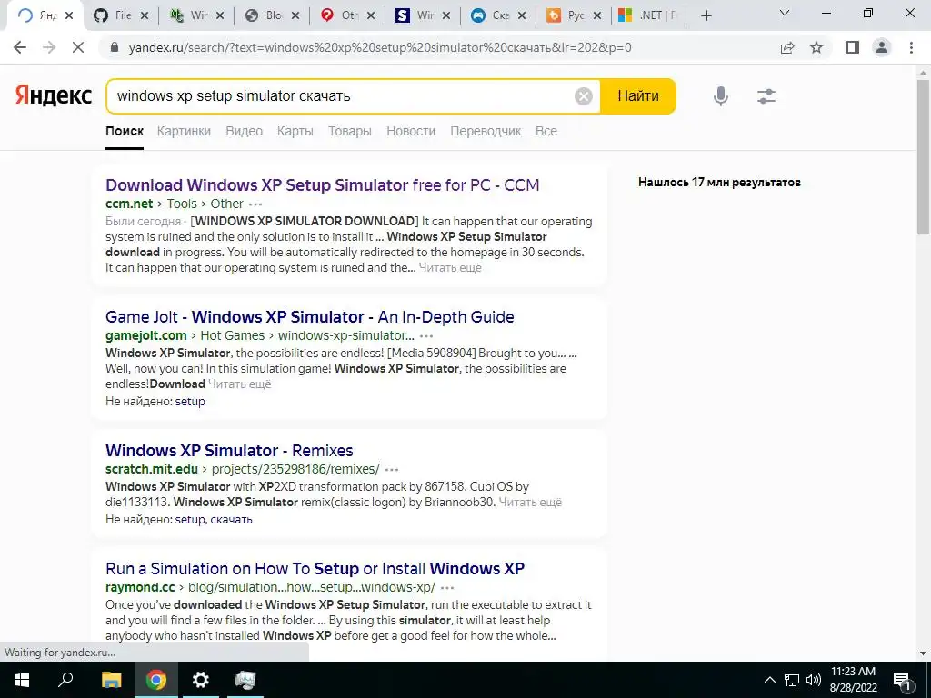This screenshot has width=931, height=698.
Task: Click Найти search button
Action: [638, 96]
